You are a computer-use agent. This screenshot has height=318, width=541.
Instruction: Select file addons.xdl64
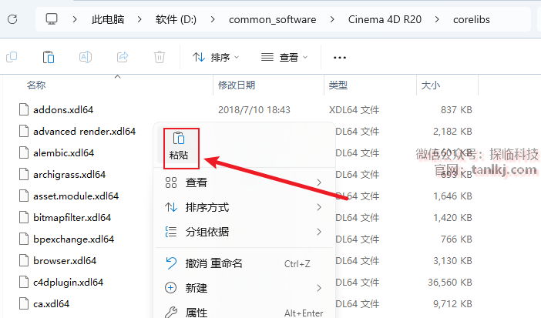point(63,109)
